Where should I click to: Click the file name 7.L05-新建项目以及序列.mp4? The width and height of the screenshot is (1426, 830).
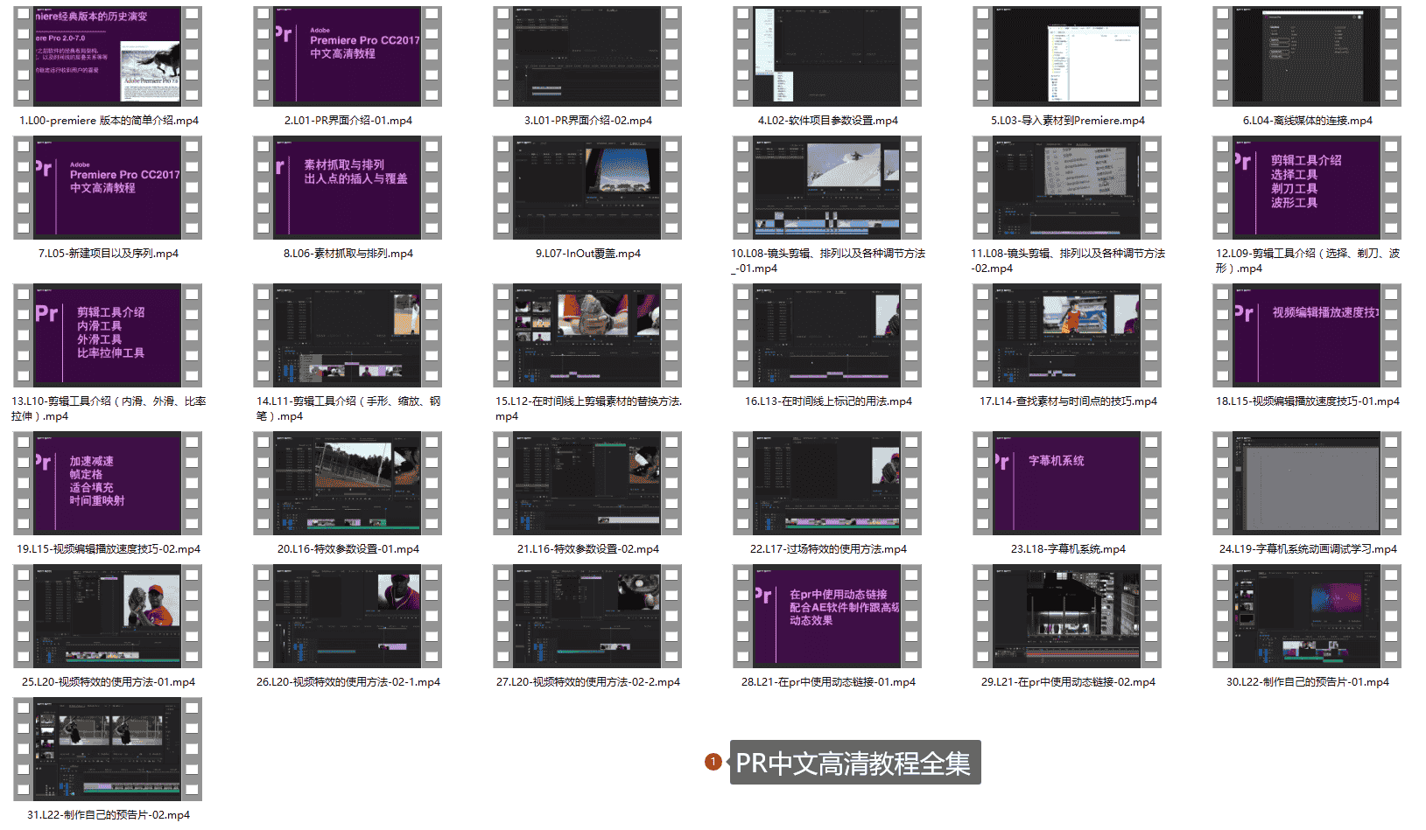click(x=108, y=254)
